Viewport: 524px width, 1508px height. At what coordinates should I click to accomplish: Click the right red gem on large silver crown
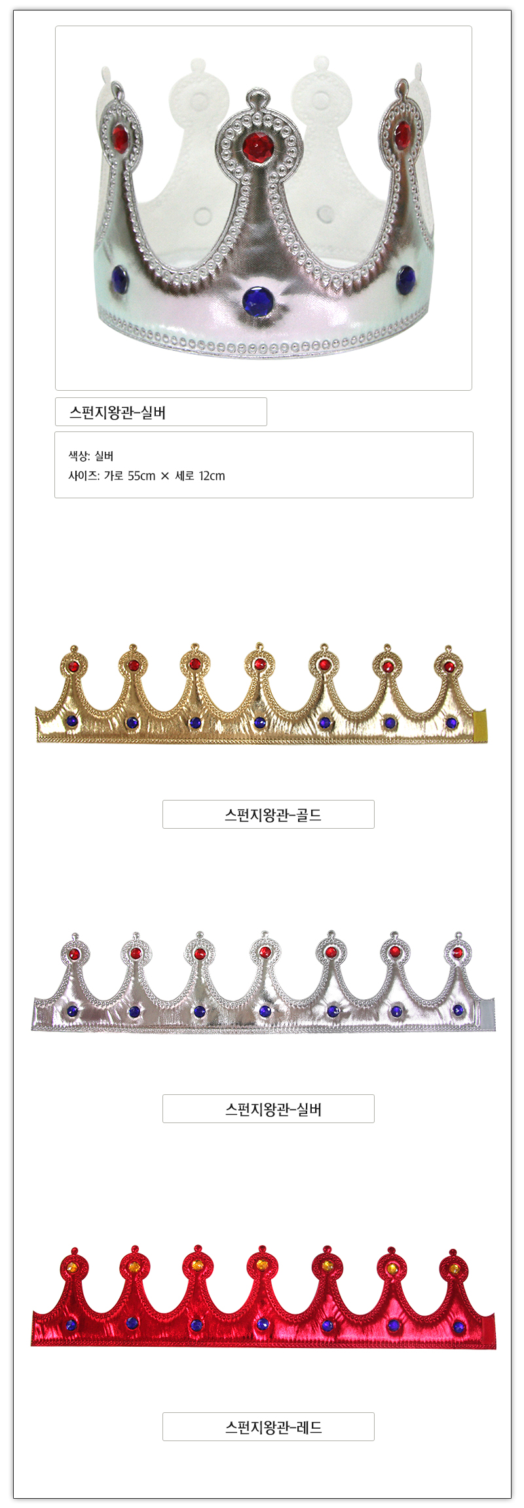pyautogui.click(x=402, y=134)
